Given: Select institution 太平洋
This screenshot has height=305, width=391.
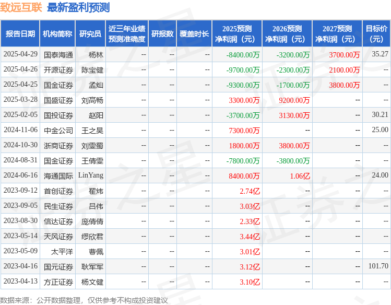Looking at the screenshot, I should (x=62, y=252).
